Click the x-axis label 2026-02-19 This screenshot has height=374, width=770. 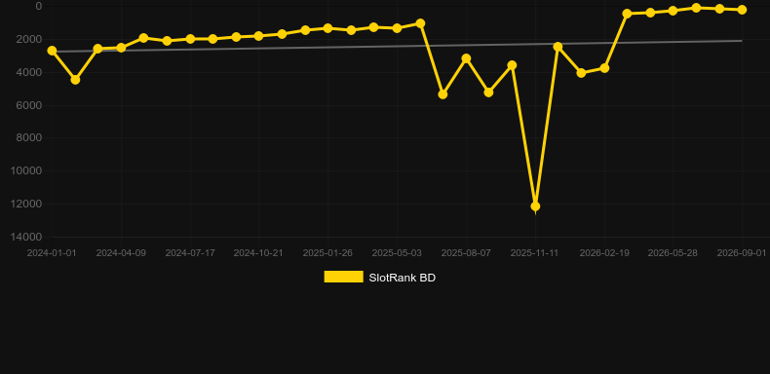604,253
